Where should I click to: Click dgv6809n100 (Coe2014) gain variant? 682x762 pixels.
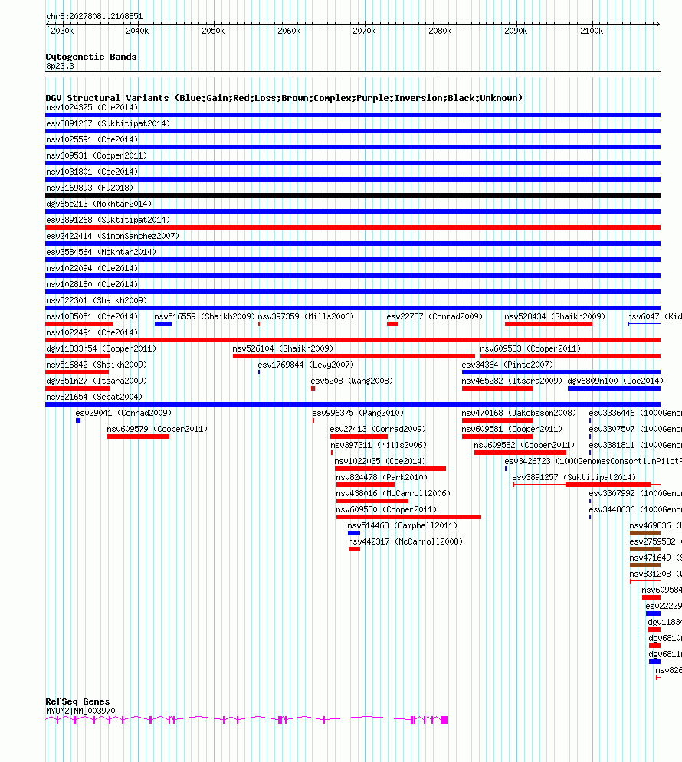pos(614,388)
